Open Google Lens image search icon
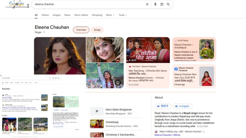The image size is (246, 138). point(162,4)
